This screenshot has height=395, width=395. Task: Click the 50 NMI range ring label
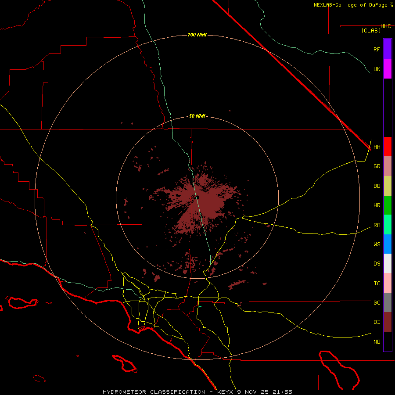coord(197,116)
